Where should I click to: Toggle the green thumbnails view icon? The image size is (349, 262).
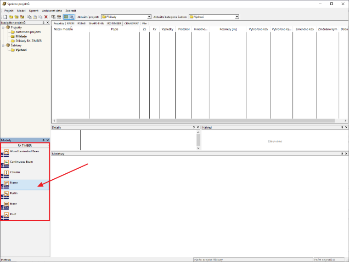tap(66, 17)
